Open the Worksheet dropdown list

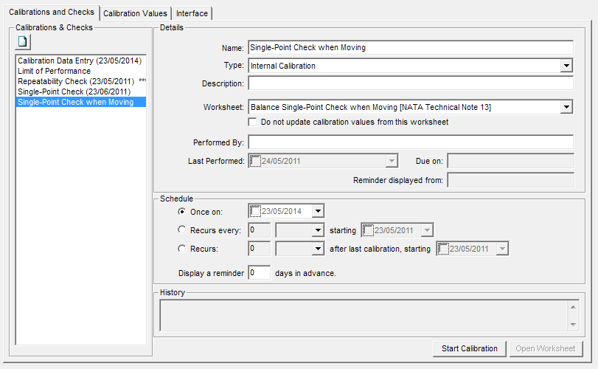[566, 107]
